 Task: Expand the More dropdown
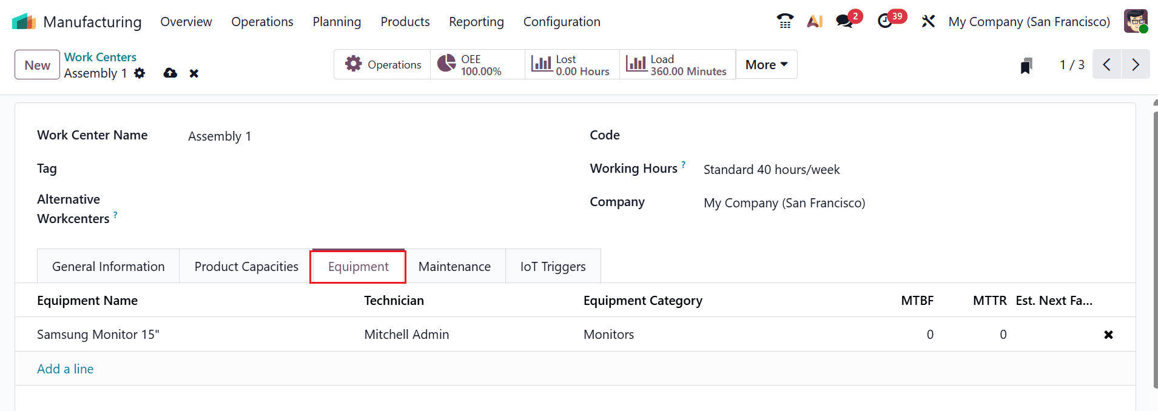tap(766, 64)
